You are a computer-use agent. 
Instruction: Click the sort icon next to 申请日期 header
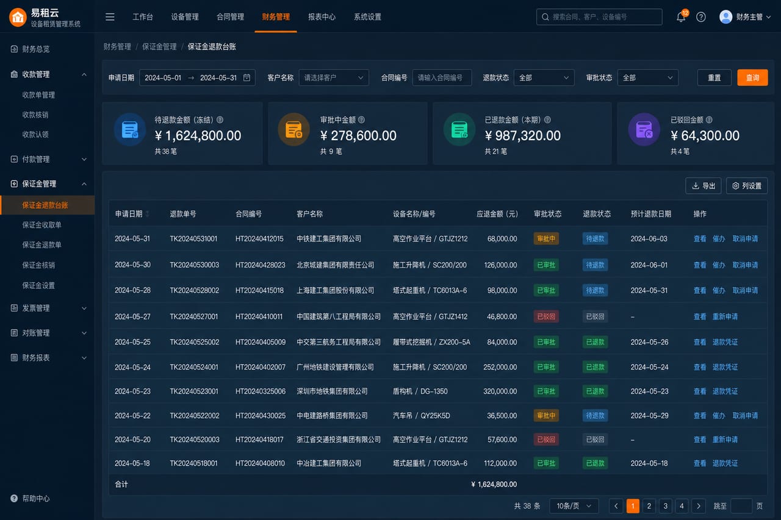148,214
